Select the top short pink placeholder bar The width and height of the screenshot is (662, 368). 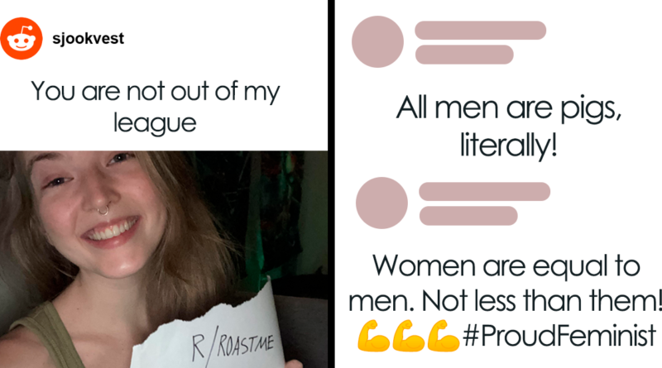point(464,55)
